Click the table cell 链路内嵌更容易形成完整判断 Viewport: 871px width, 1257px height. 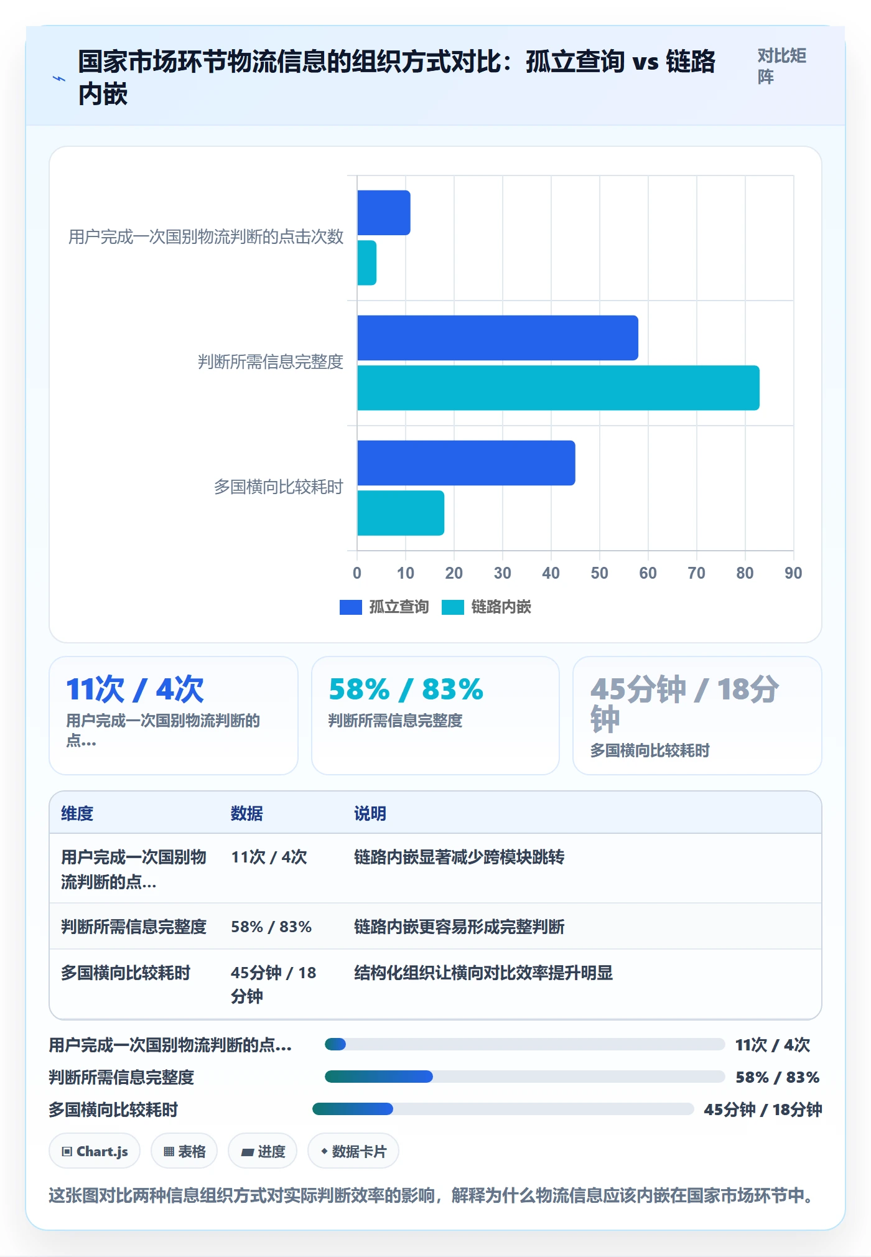coord(459,927)
